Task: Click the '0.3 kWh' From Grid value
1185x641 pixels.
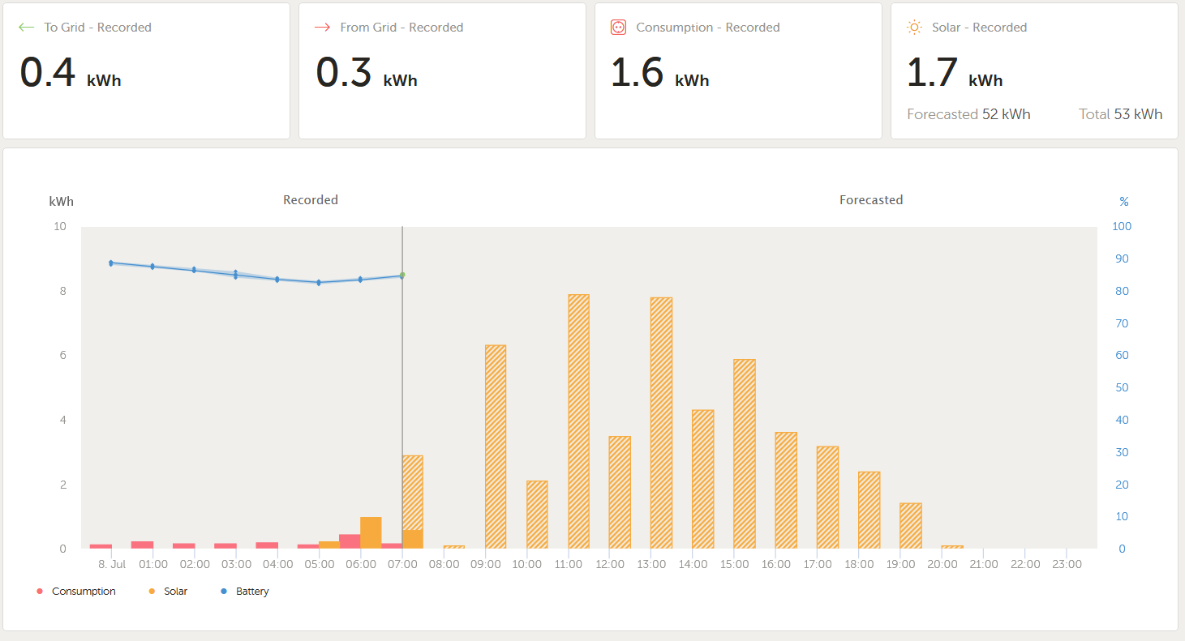Action: point(366,73)
